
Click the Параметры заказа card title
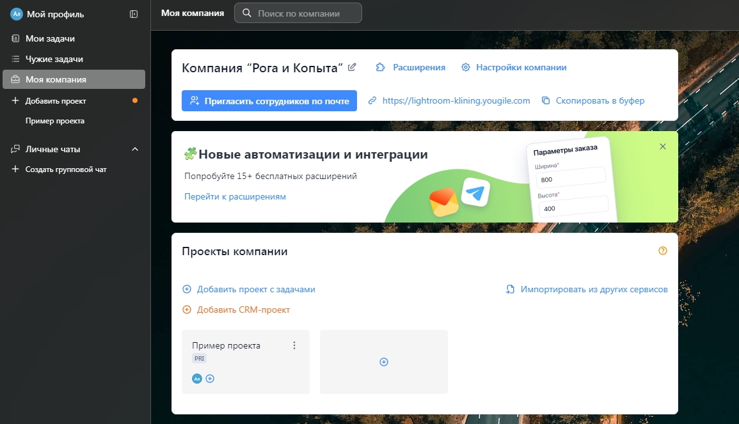(565, 150)
